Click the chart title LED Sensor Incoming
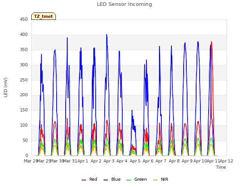This screenshot has width=250, height=187. point(124,4)
